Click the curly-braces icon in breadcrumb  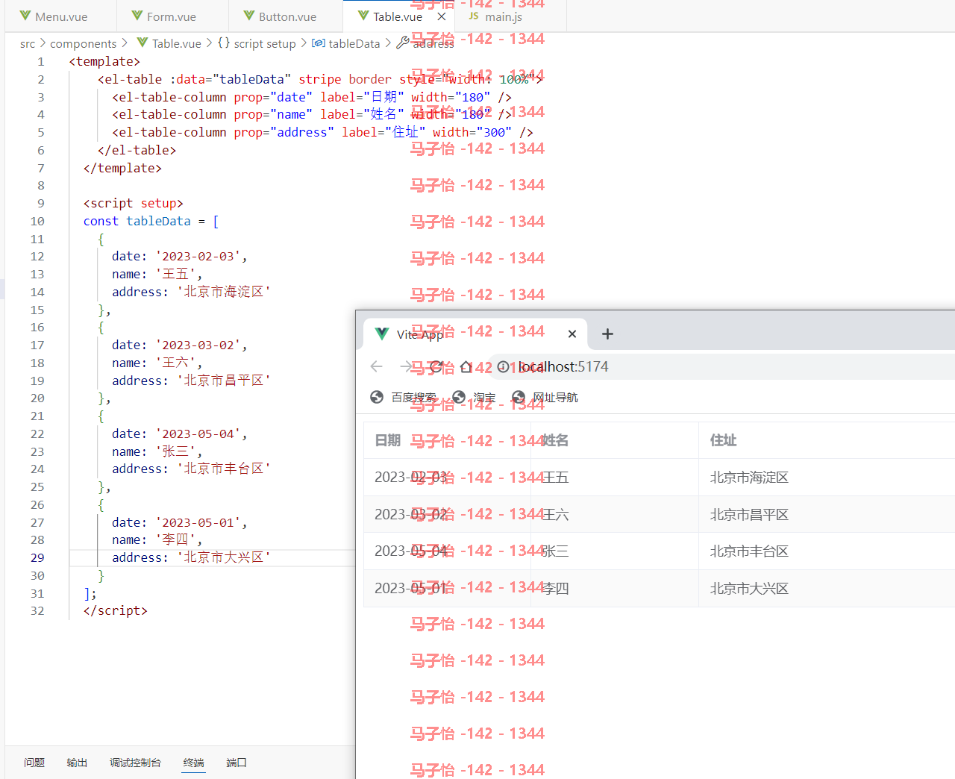coord(224,43)
